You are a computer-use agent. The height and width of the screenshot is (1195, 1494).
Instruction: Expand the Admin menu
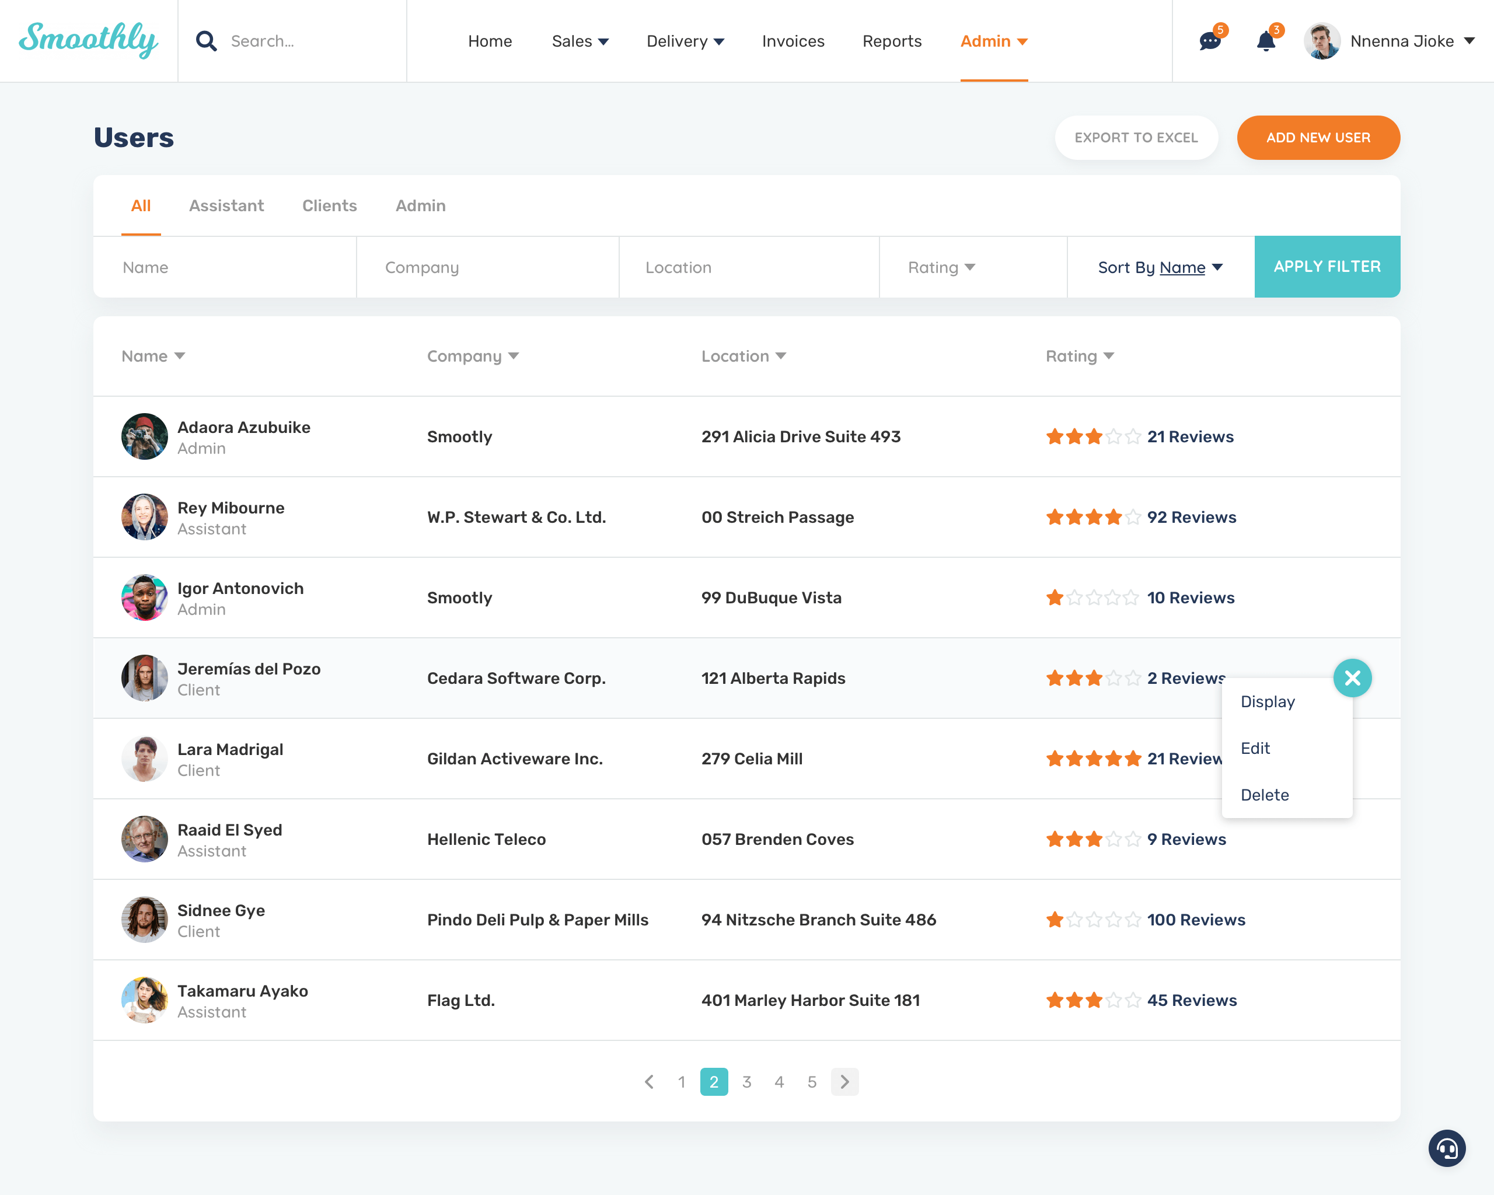click(x=994, y=41)
